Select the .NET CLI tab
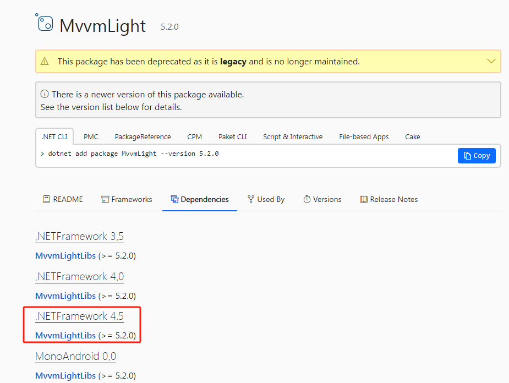This screenshot has height=383, width=509. click(x=54, y=136)
